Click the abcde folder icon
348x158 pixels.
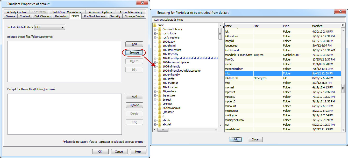(x=159, y=120)
